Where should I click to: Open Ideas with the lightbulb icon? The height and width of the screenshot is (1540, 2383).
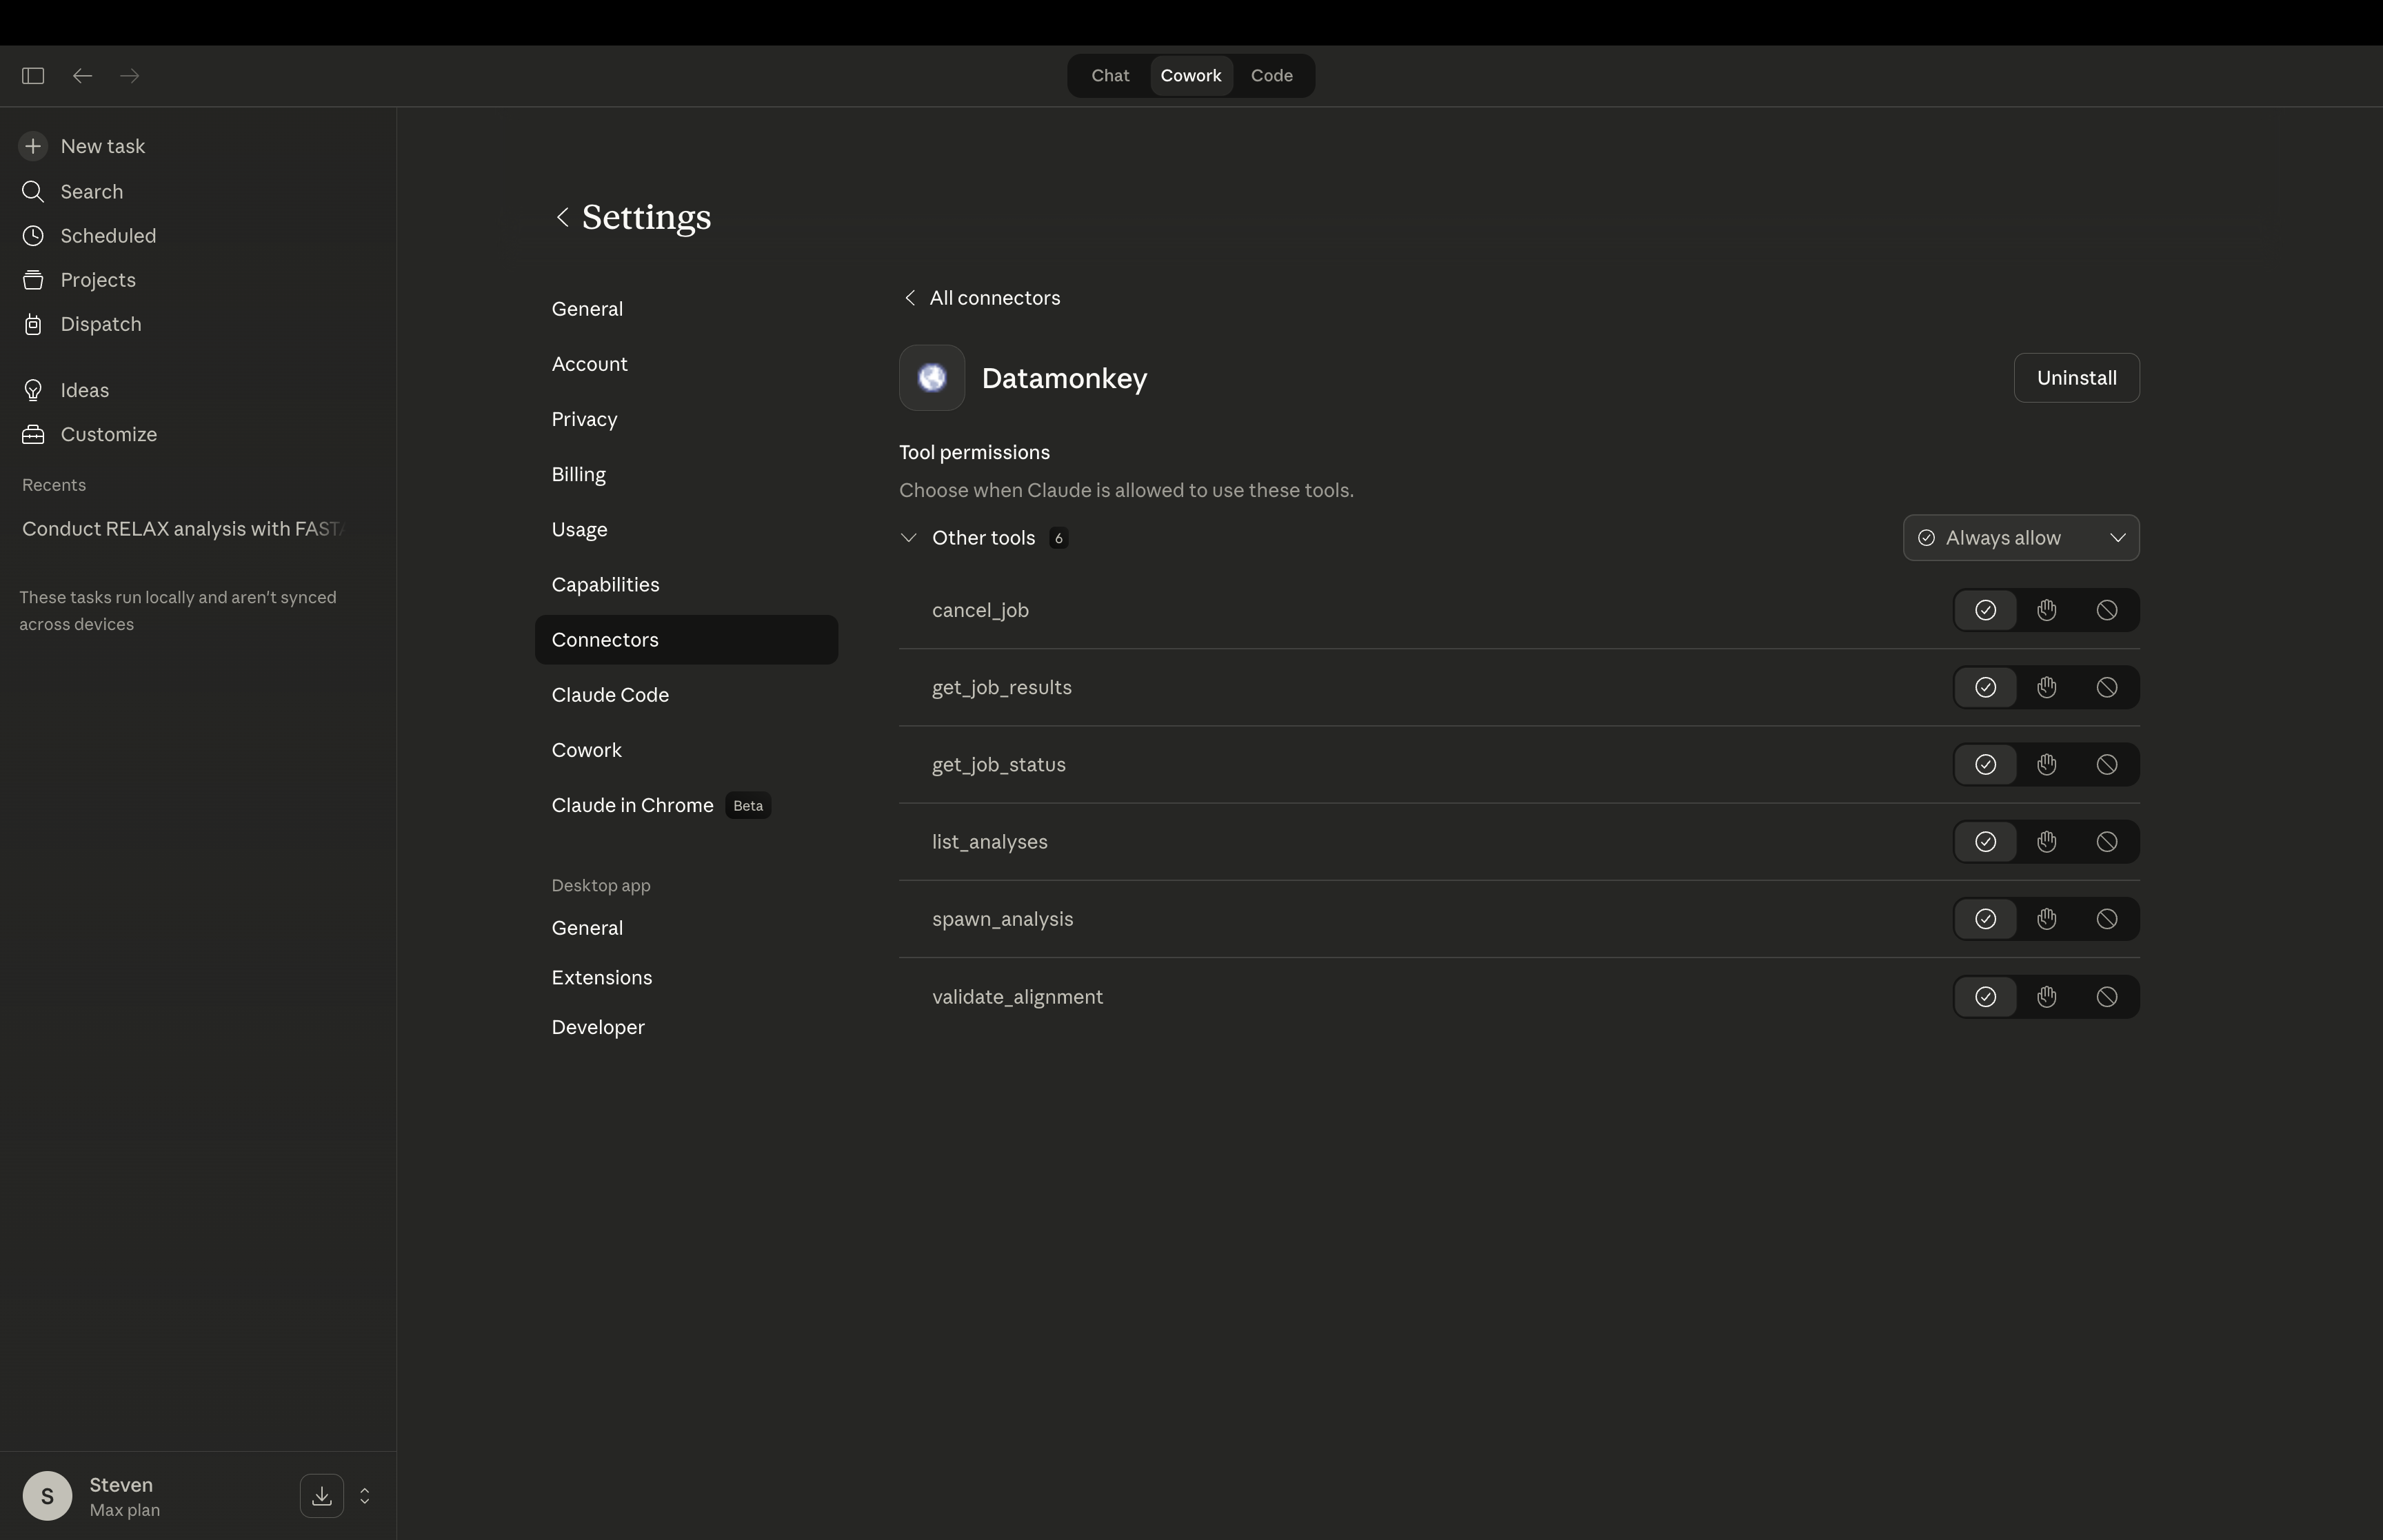click(x=33, y=389)
